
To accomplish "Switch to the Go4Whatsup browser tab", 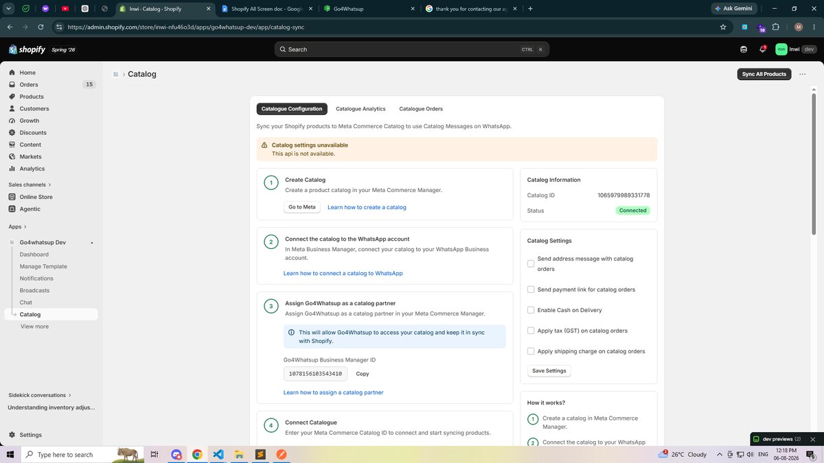I will coord(369,8).
